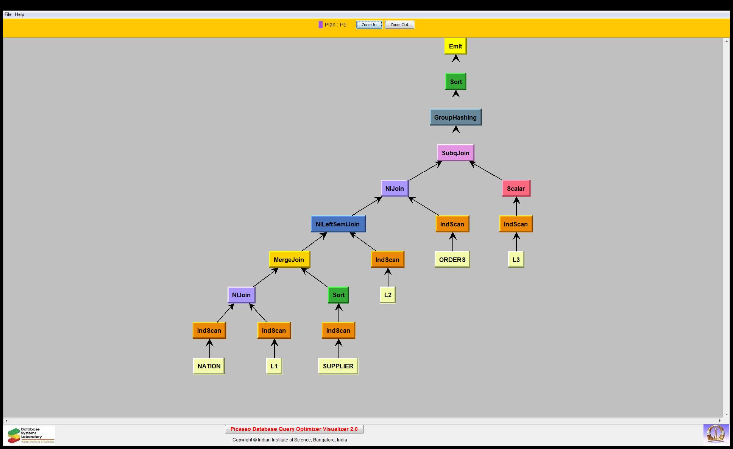Viewport: 733px width, 449px height.
Task: Click the blue NILeftSemiJoin node
Action: point(338,224)
